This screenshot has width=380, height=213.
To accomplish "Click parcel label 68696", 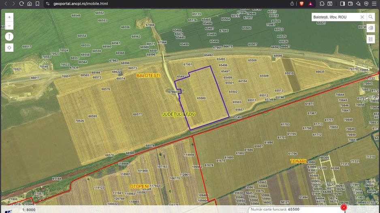I will coord(278,56).
